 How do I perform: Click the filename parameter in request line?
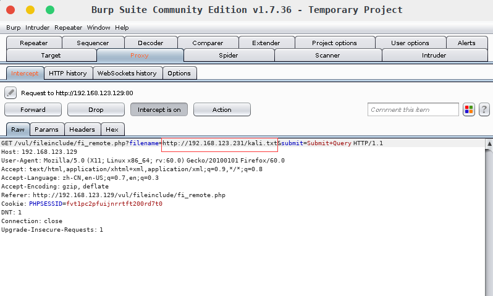click(x=144, y=143)
